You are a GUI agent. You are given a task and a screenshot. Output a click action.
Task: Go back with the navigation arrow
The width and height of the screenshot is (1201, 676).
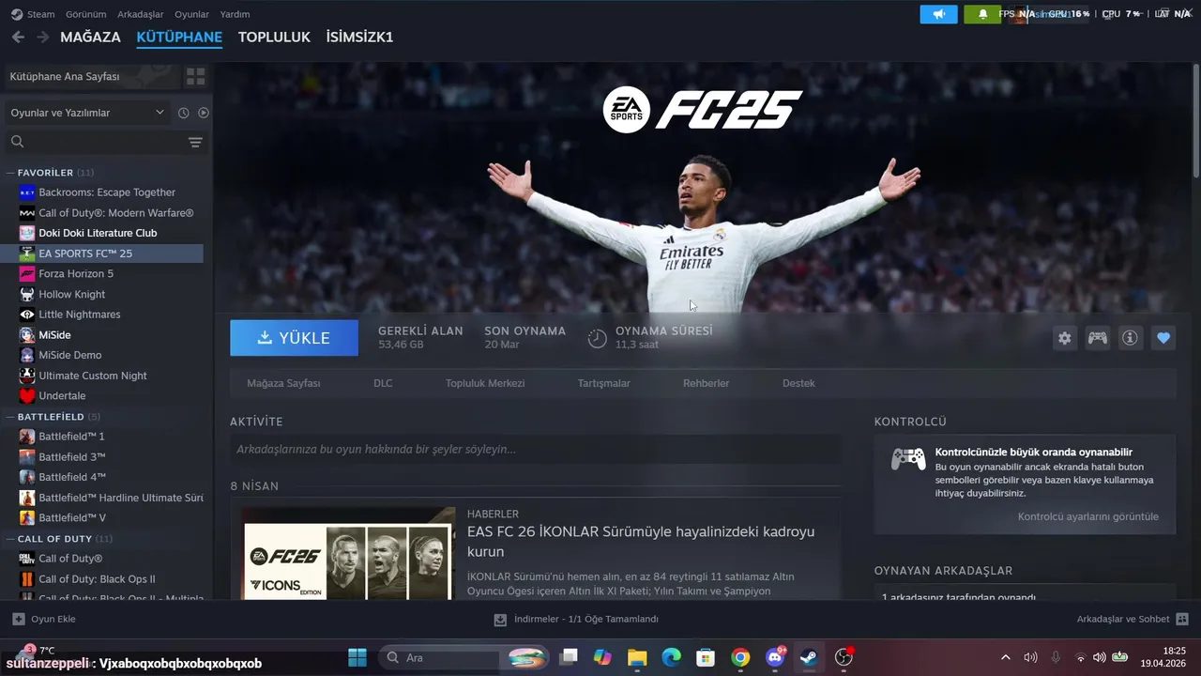(18, 37)
